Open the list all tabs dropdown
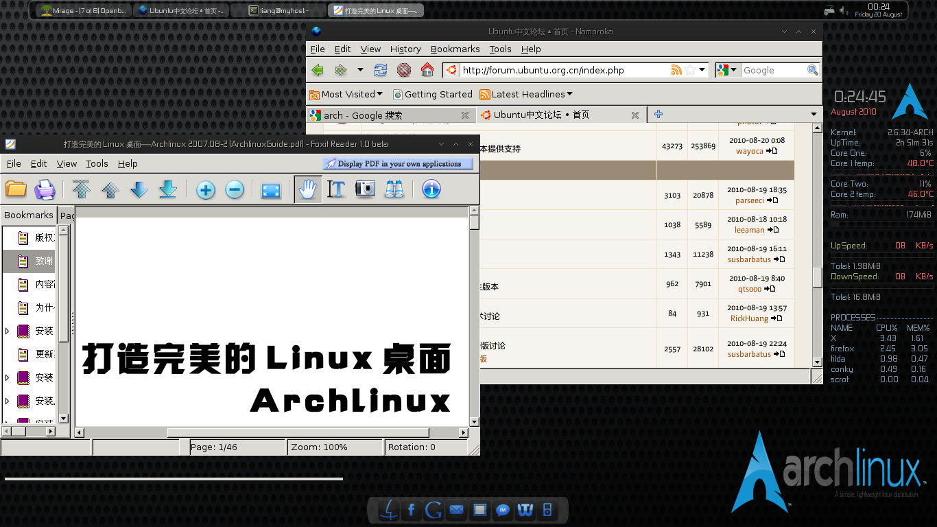This screenshot has width=937, height=527. (x=814, y=115)
